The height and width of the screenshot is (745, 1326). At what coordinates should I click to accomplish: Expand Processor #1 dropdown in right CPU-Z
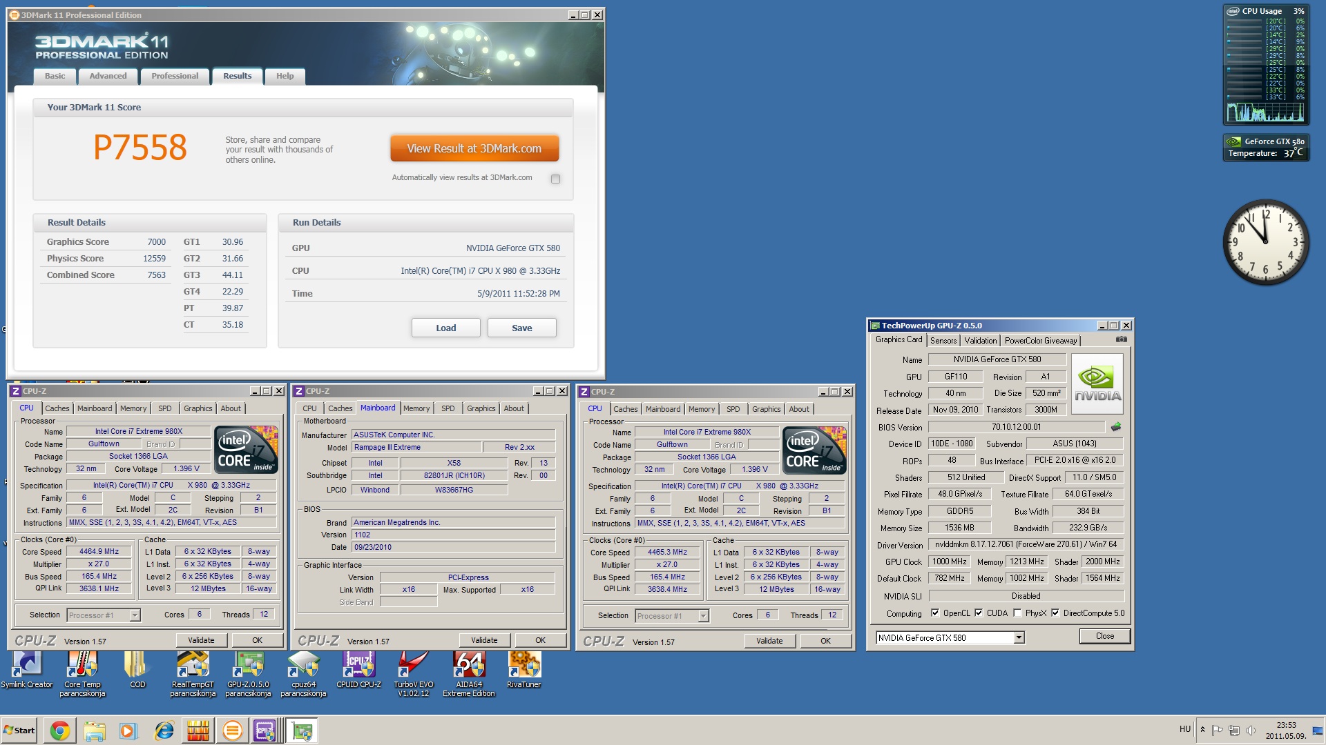[703, 616]
